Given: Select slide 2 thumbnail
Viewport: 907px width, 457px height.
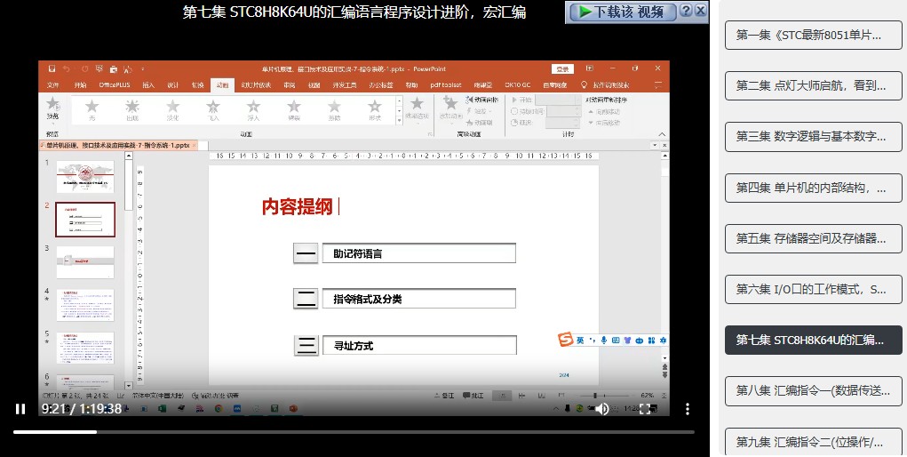Looking at the screenshot, I should click(x=85, y=220).
